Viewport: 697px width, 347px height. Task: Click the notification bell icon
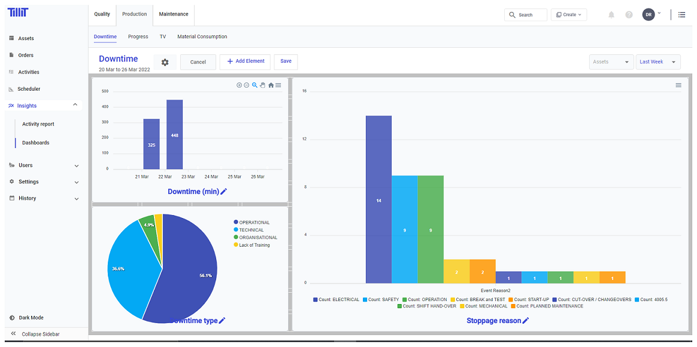(611, 14)
